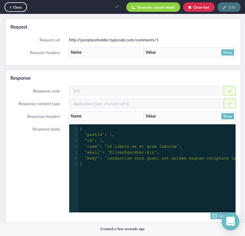Click the Name column in Request headers
Viewport: 245px width, 236px height.
coord(106,53)
